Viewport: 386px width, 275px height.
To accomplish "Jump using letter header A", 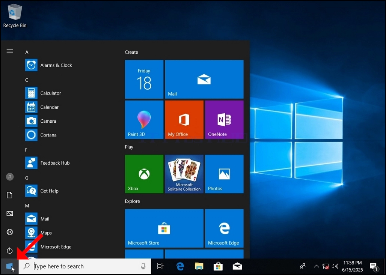I will (x=27, y=52).
